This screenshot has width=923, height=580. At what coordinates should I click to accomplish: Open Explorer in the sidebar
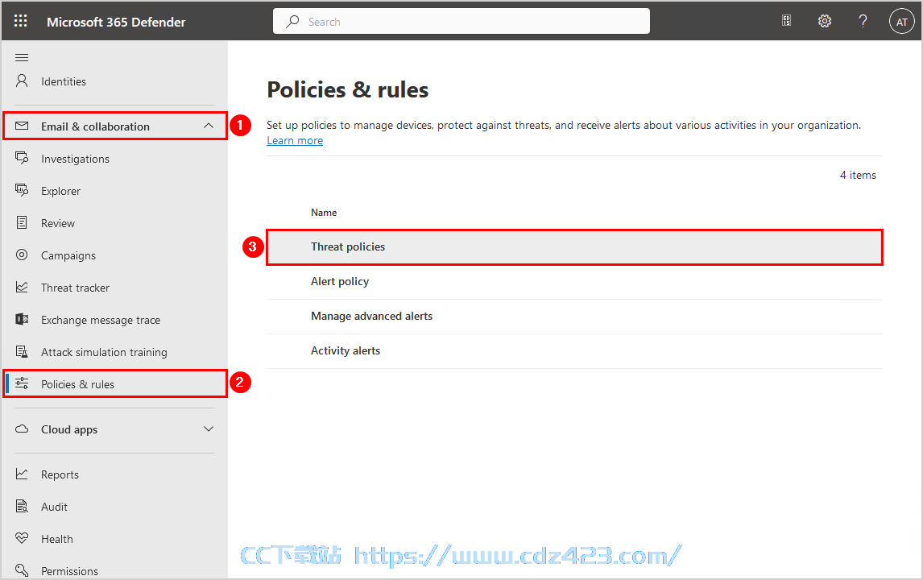coord(60,192)
